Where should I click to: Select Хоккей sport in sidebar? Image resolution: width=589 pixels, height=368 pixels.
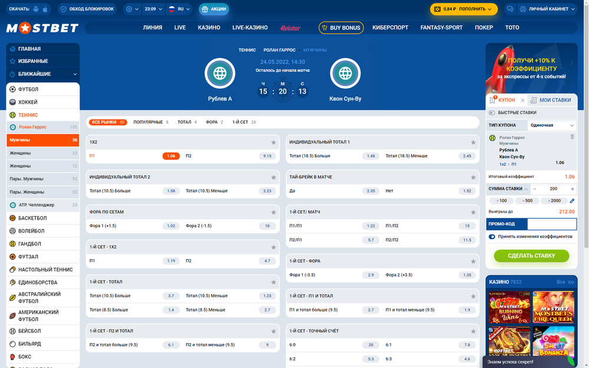(x=43, y=102)
